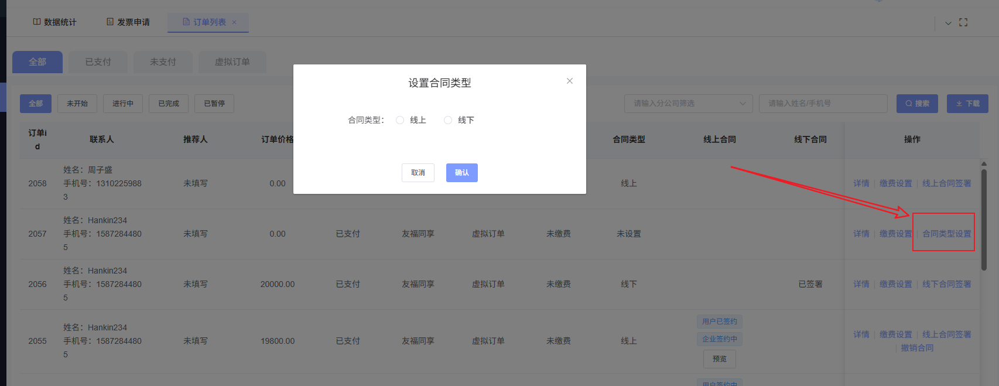Open 合同类型设置 for order 2057
Image resolution: width=999 pixels, height=386 pixels.
coord(946,234)
